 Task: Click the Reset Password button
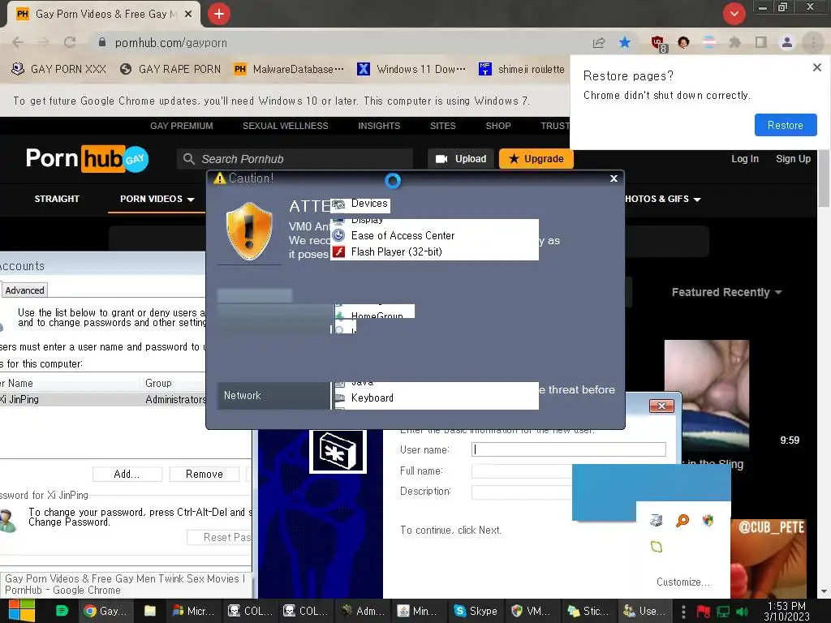coord(219,537)
